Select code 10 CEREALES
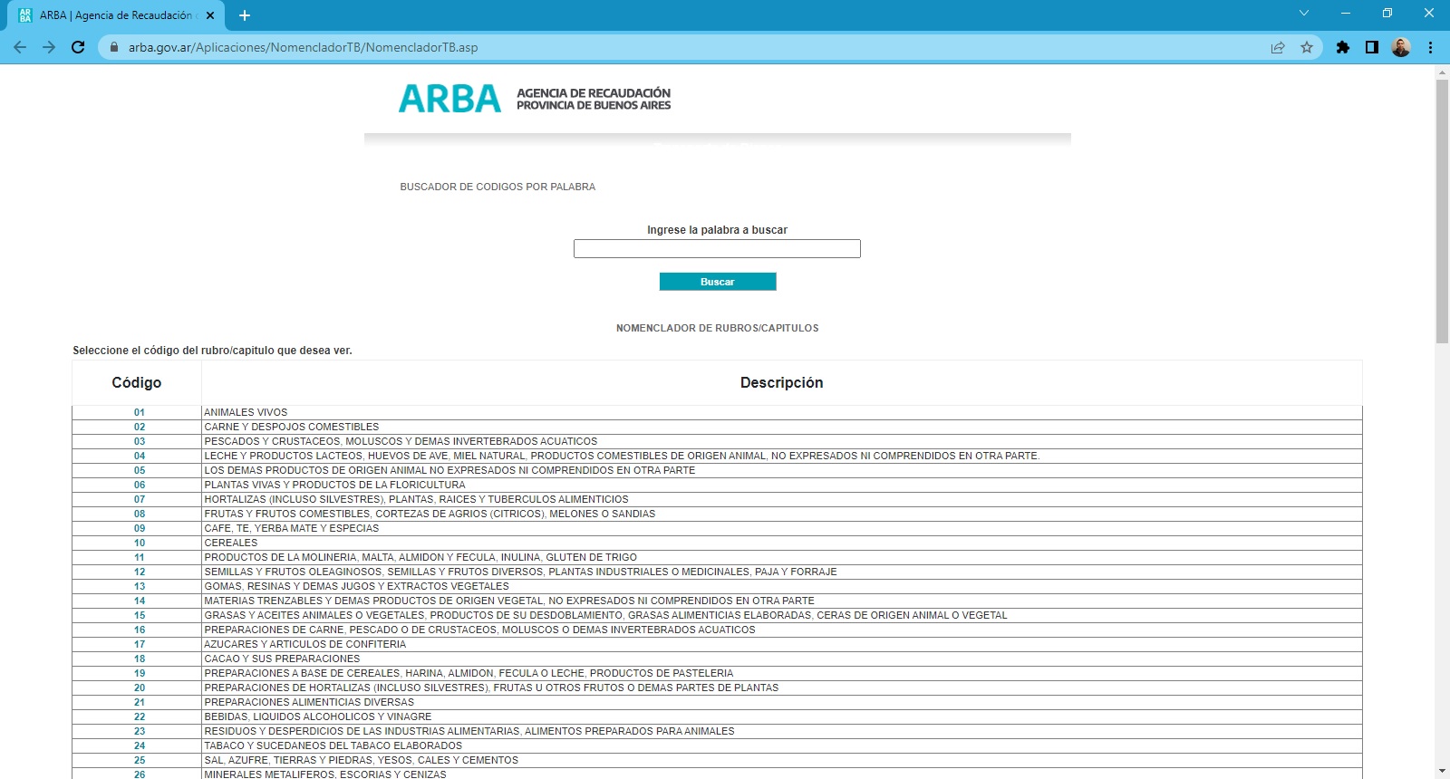The width and height of the screenshot is (1450, 779). click(140, 543)
